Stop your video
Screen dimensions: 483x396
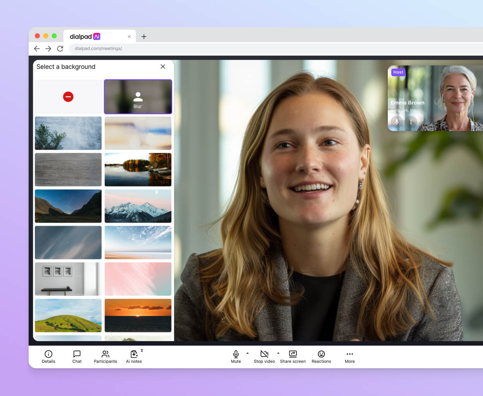pyautogui.click(x=264, y=354)
